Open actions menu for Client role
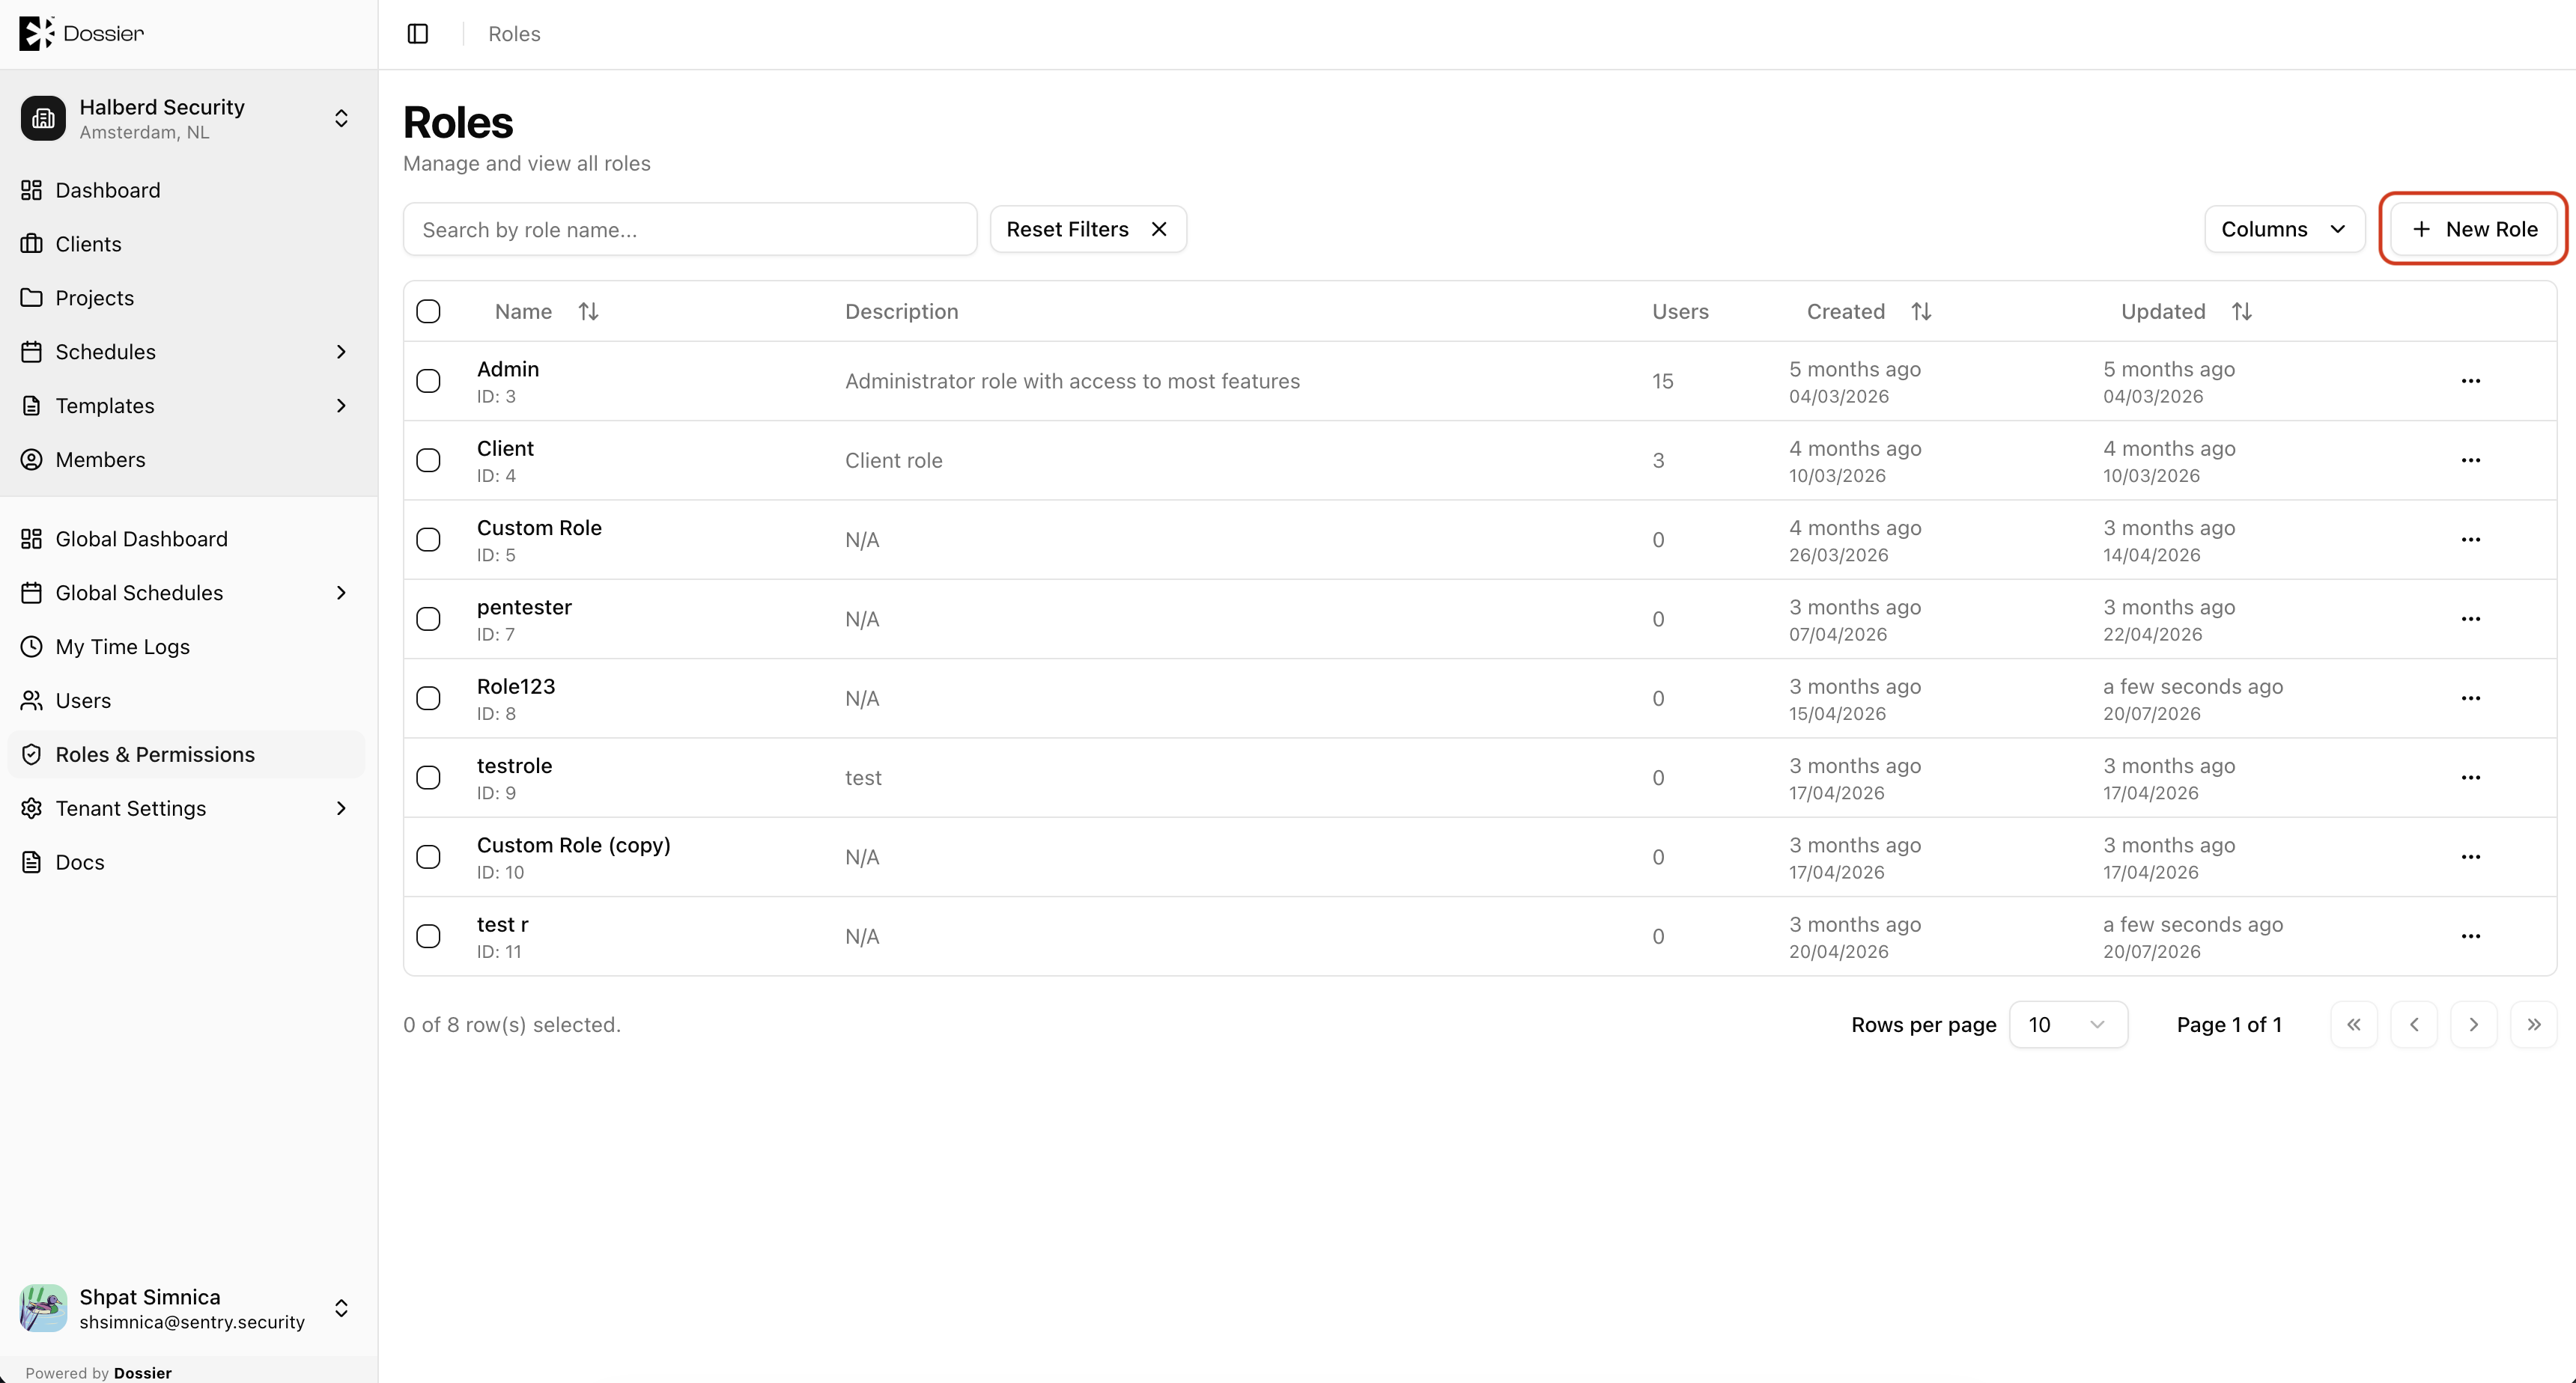 (2470, 461)
